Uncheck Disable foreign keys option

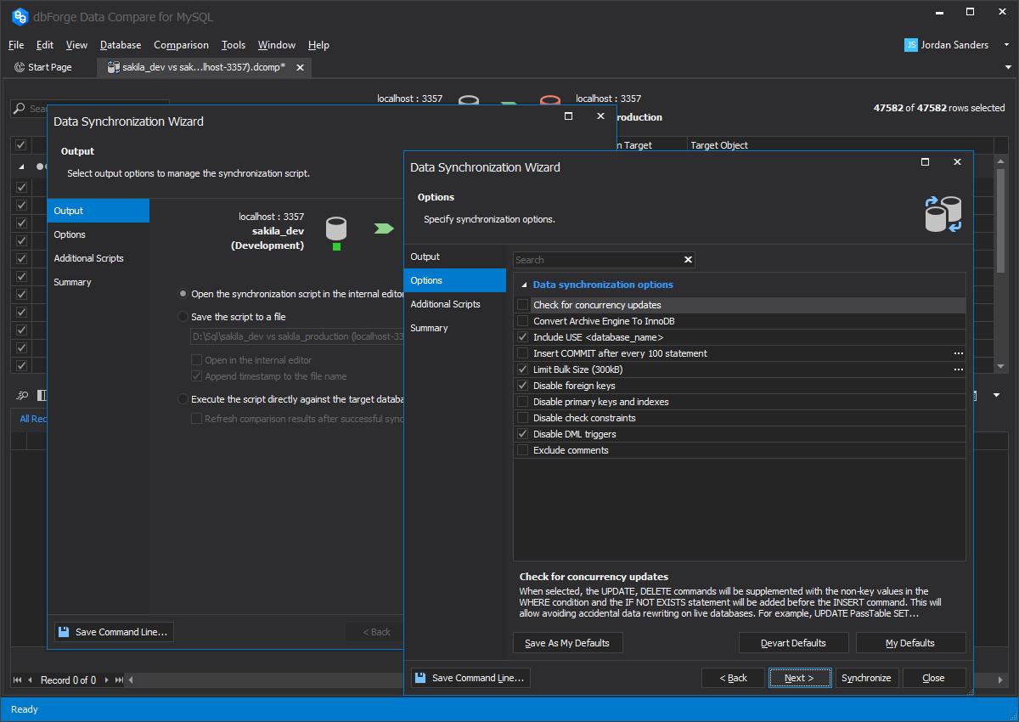pos(523,386)
